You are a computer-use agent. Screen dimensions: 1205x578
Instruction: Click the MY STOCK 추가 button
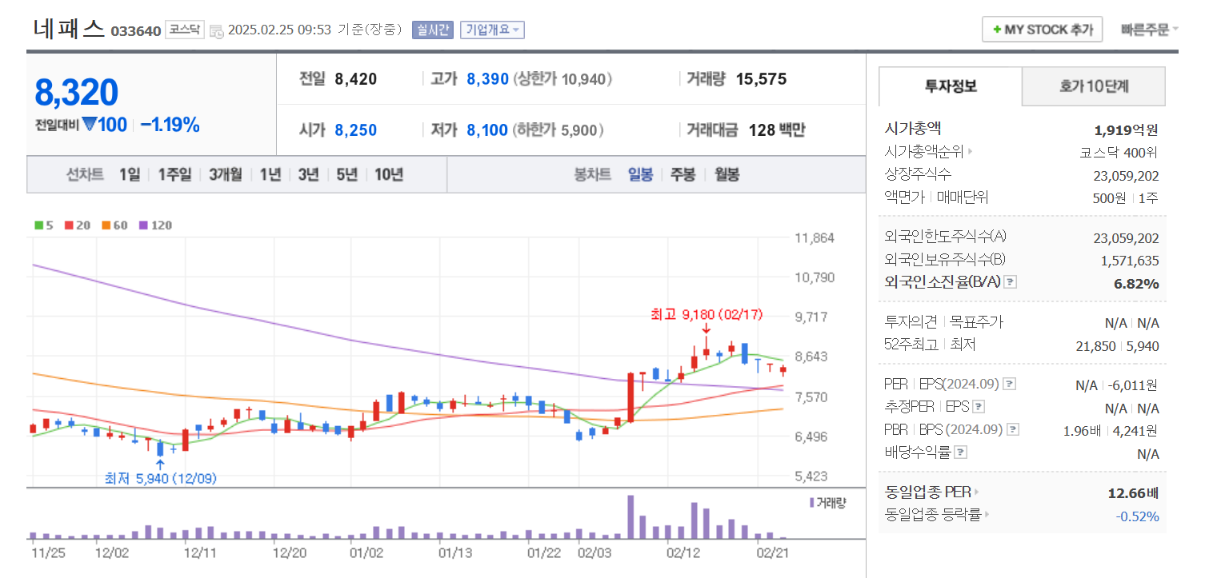[x=1042, y=29]
